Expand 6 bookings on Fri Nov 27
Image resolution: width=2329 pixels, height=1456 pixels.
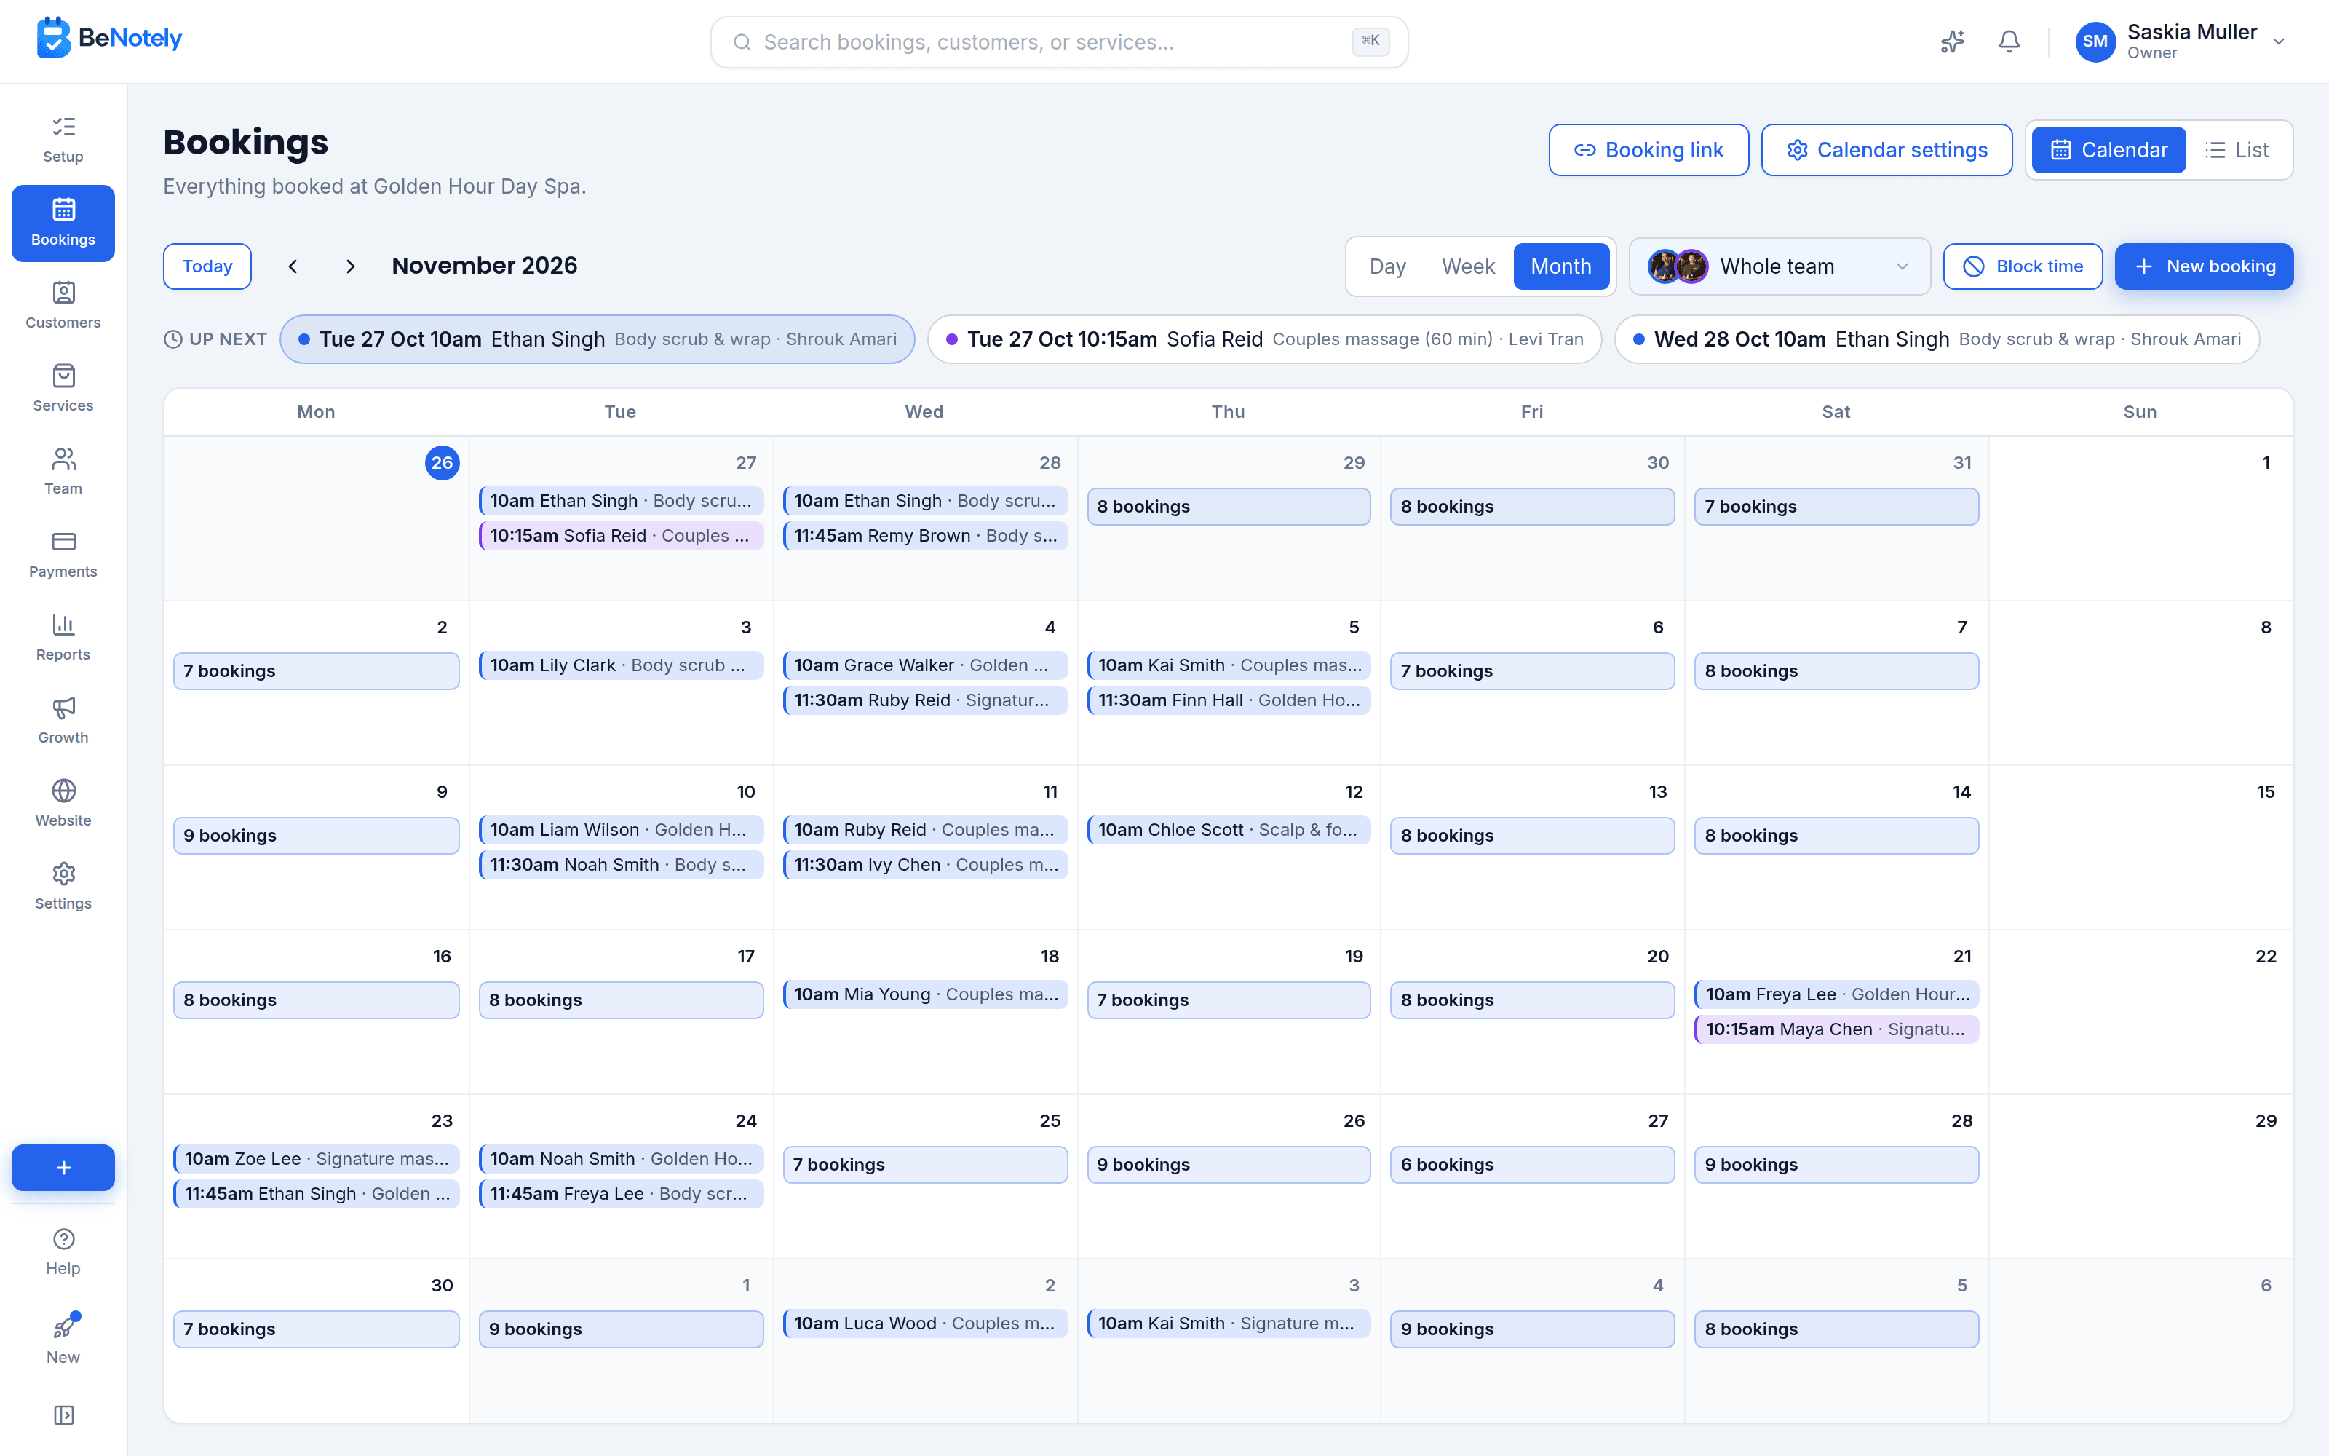[1531, 1164]
